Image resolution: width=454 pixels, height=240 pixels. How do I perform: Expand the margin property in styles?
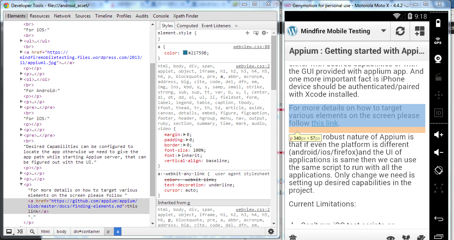click(x=185, y=135)
